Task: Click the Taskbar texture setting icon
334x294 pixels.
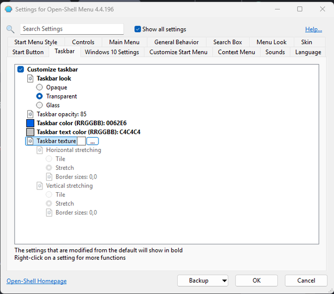Action: click(31, 141)
